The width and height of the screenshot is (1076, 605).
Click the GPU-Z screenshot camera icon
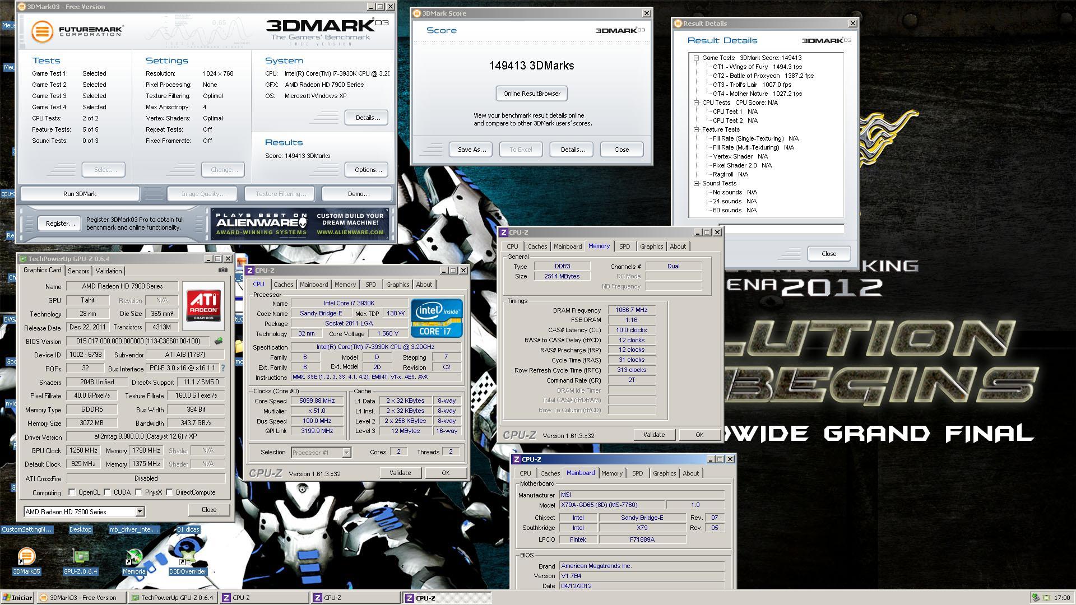(222, 270)
